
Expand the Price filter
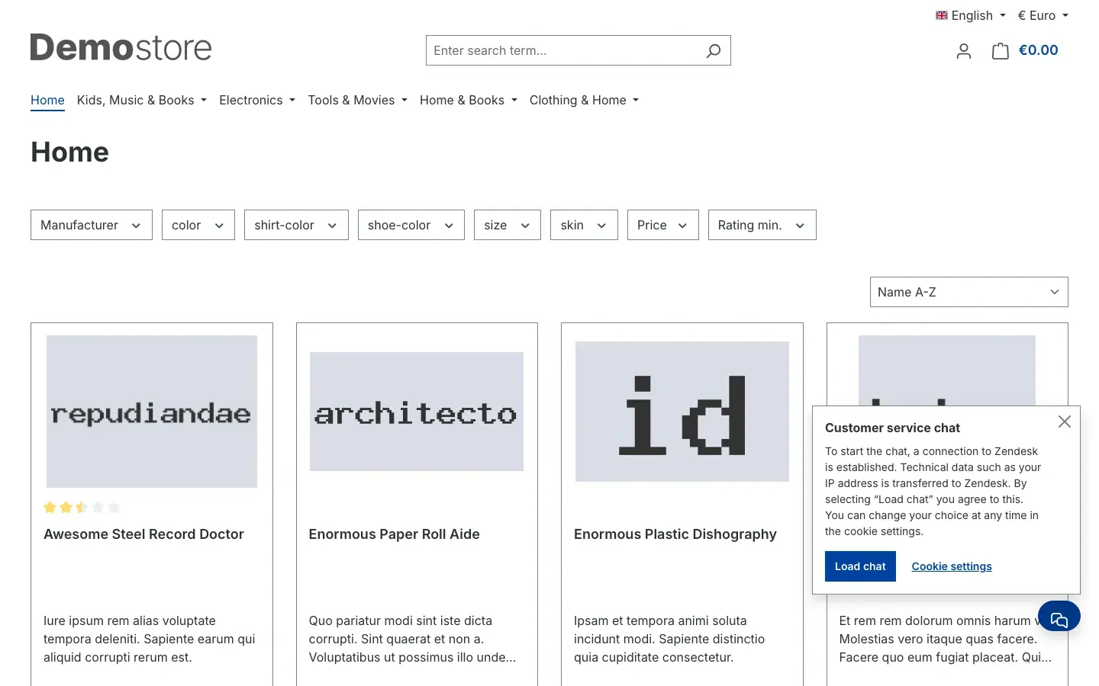point(663,225)
